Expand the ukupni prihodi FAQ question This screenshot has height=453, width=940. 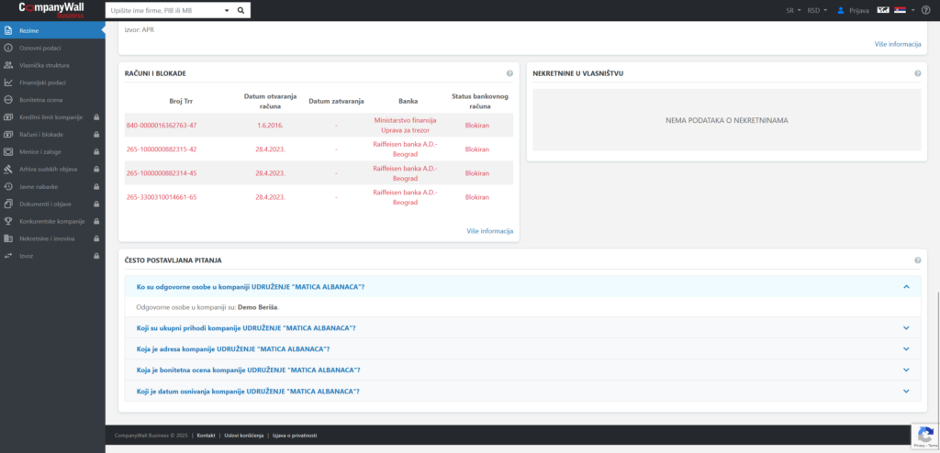click(x=905, y=328)
